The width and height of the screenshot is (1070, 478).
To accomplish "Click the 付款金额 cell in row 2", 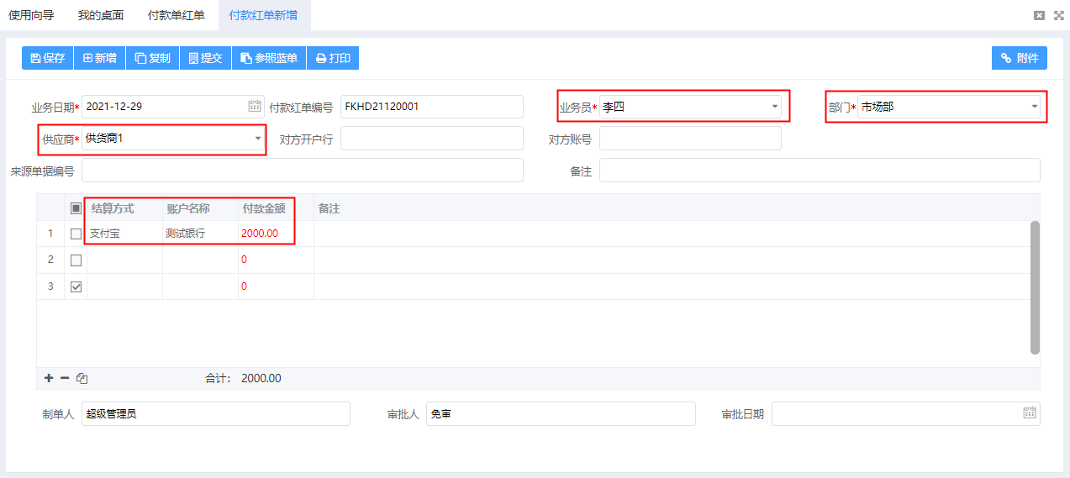I will pyautogui.click(x=276, y=260).
